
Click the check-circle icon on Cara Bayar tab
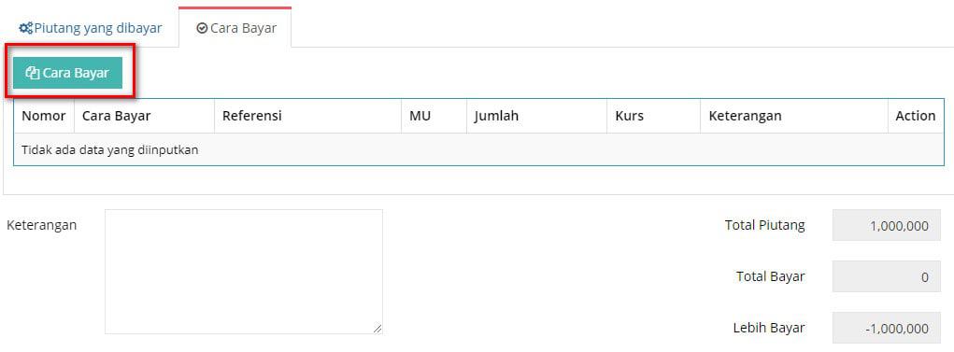202,29
